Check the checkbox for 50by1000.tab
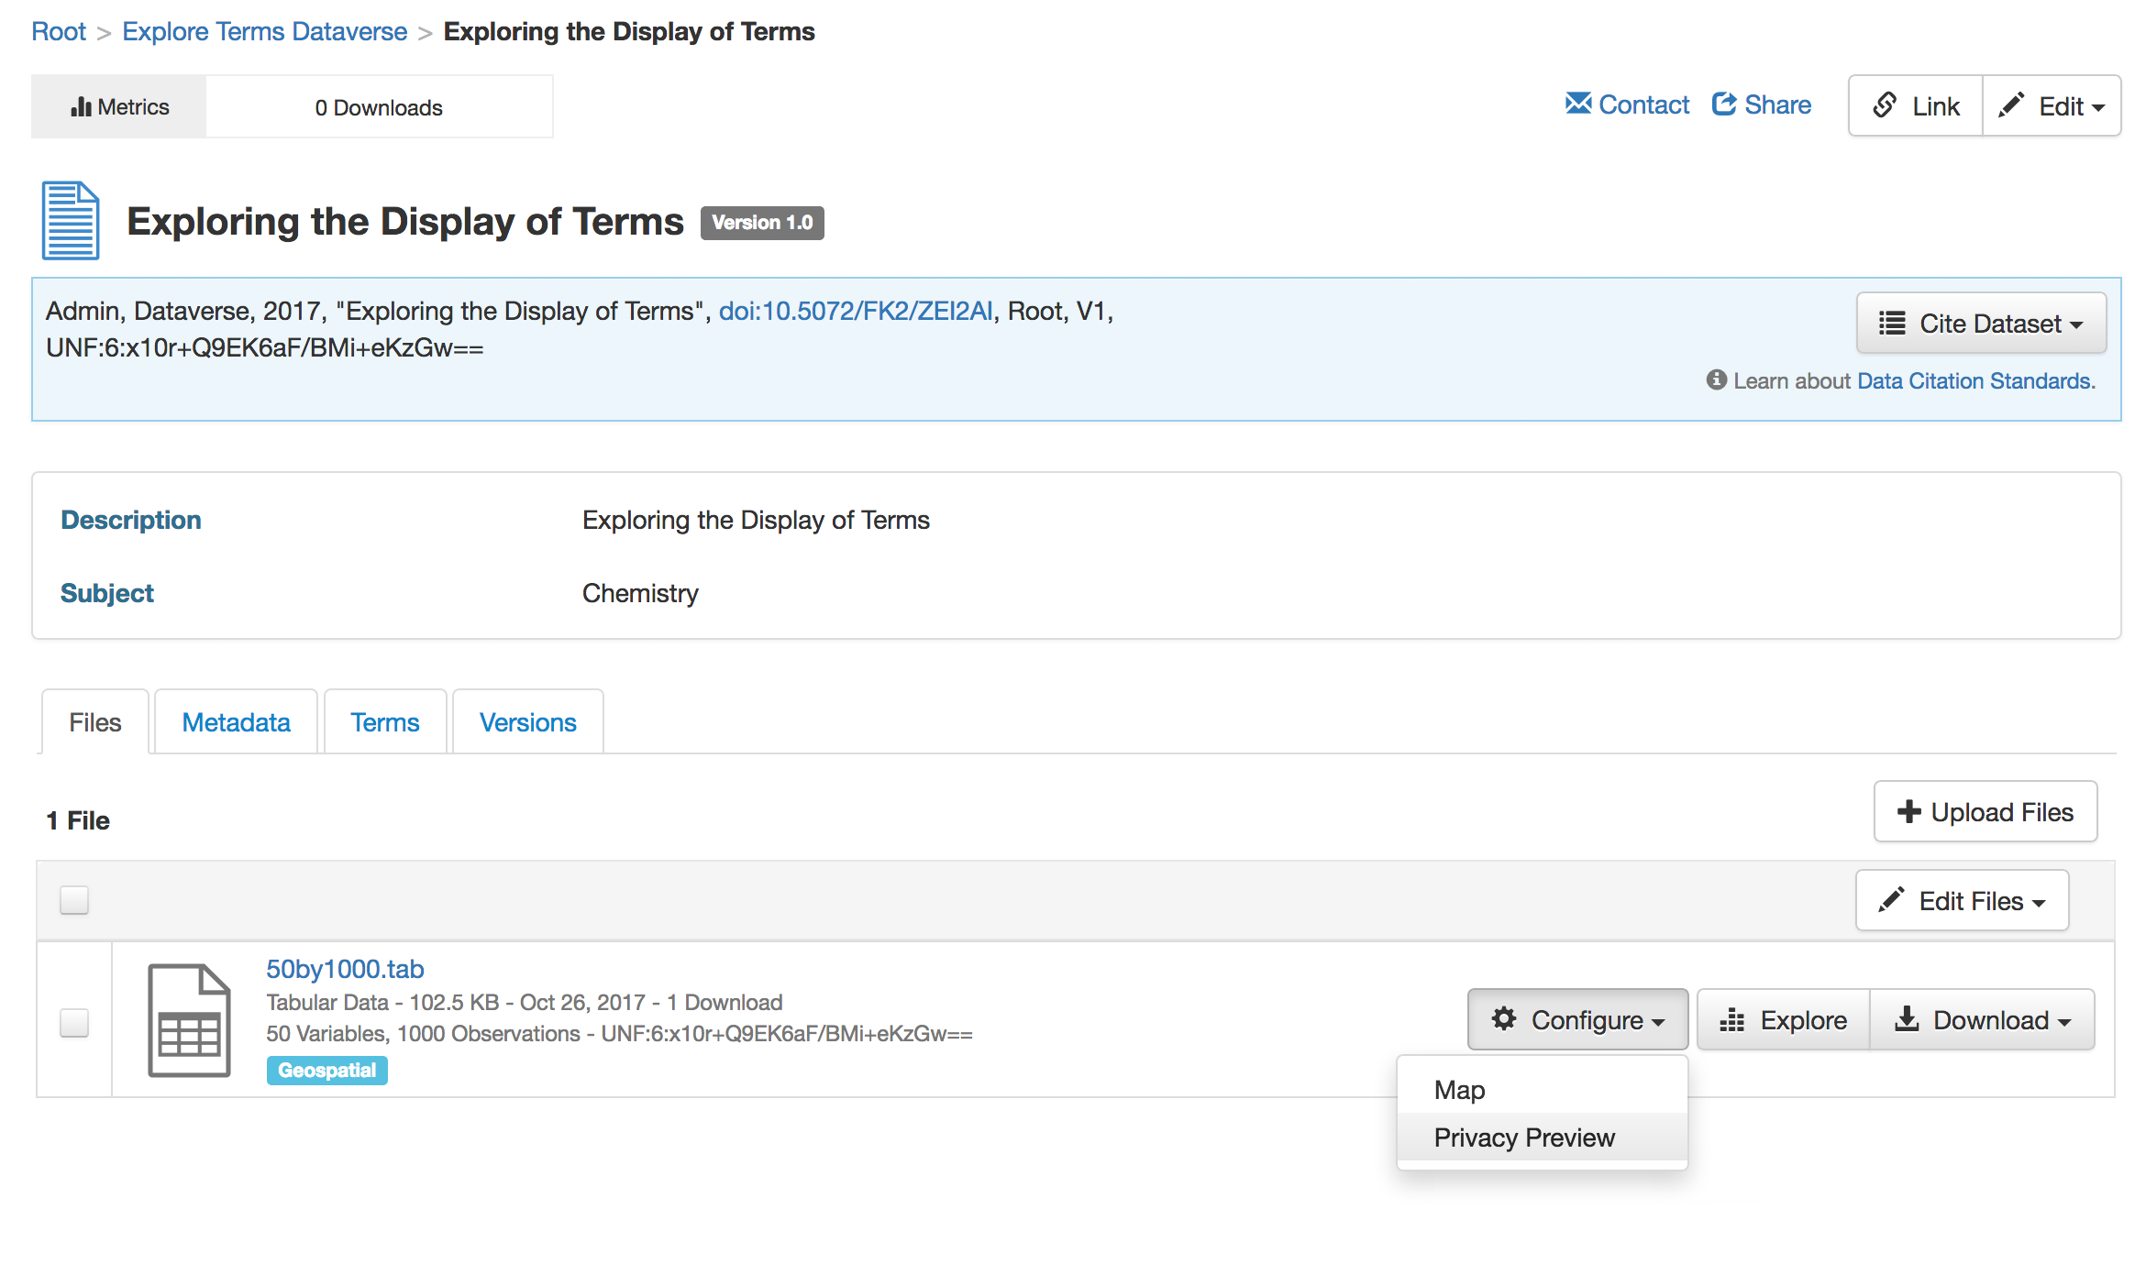The height and width of the screenshot is (1264, 2146). 74,1022
